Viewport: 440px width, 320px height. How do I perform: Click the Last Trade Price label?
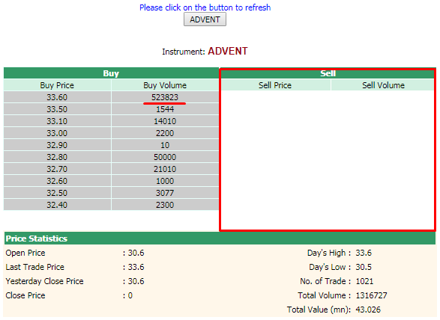click(x=34, y=267)
